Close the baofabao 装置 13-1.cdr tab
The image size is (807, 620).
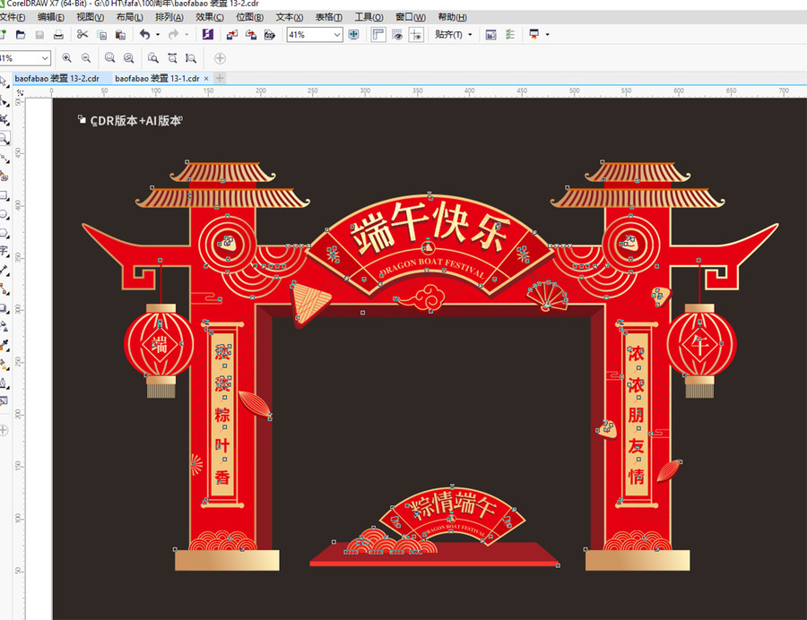click(x=206, y=78)
